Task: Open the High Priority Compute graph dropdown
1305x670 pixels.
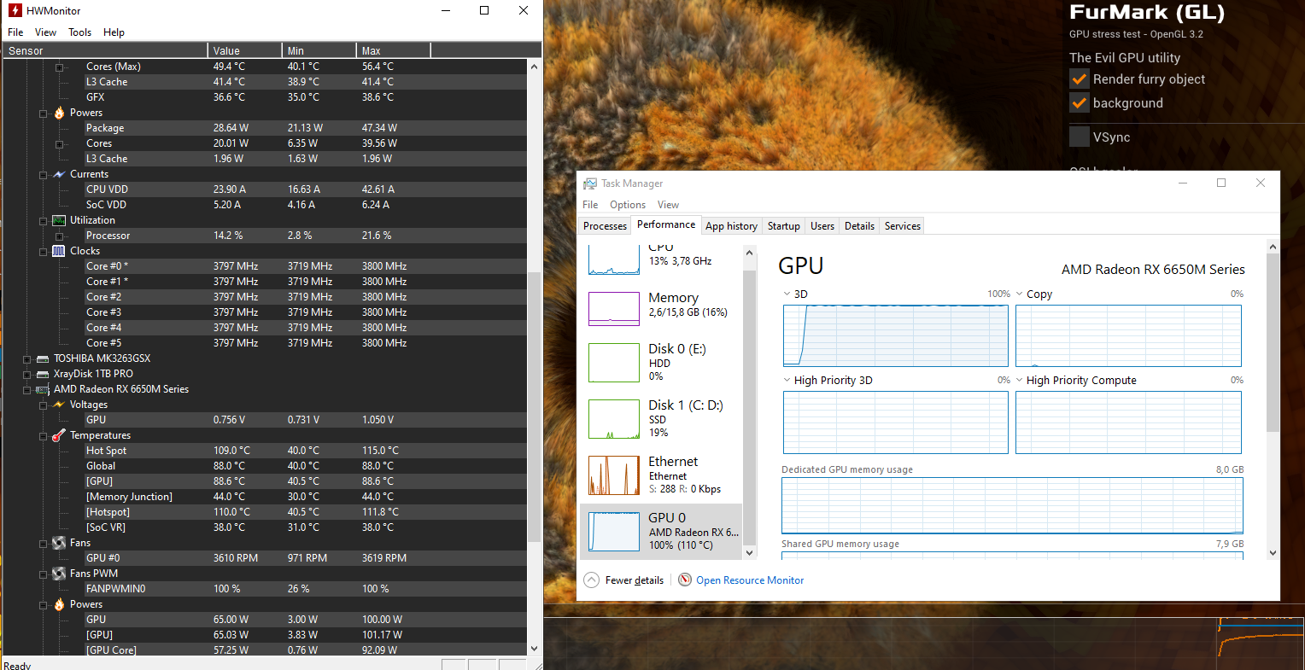Action: tap(1020, 380)
